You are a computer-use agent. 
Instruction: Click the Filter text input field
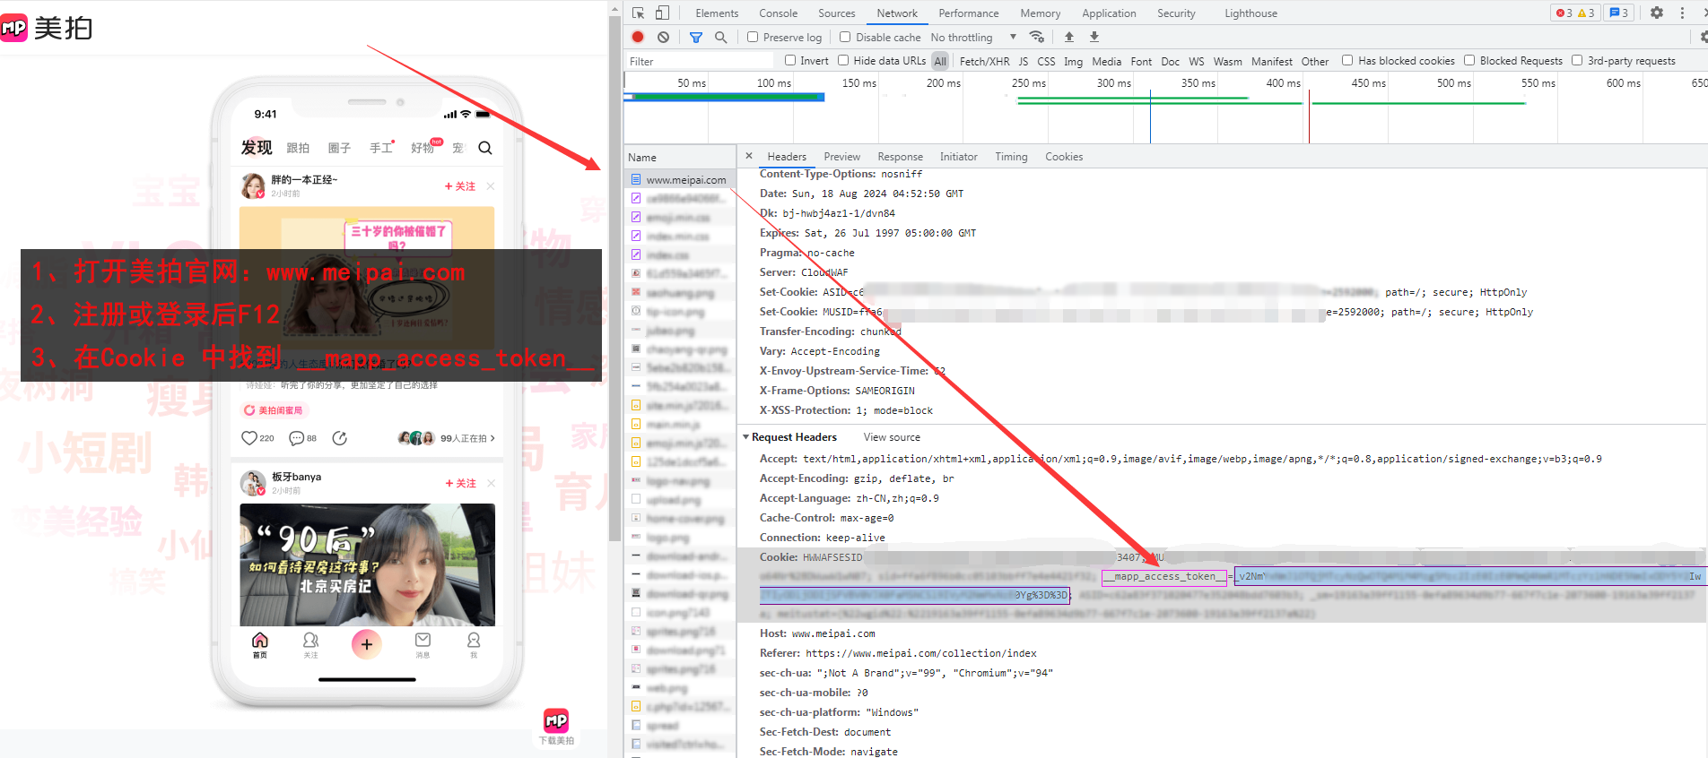700,61
